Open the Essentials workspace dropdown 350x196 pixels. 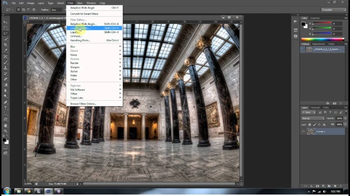[x=334, y=10]
